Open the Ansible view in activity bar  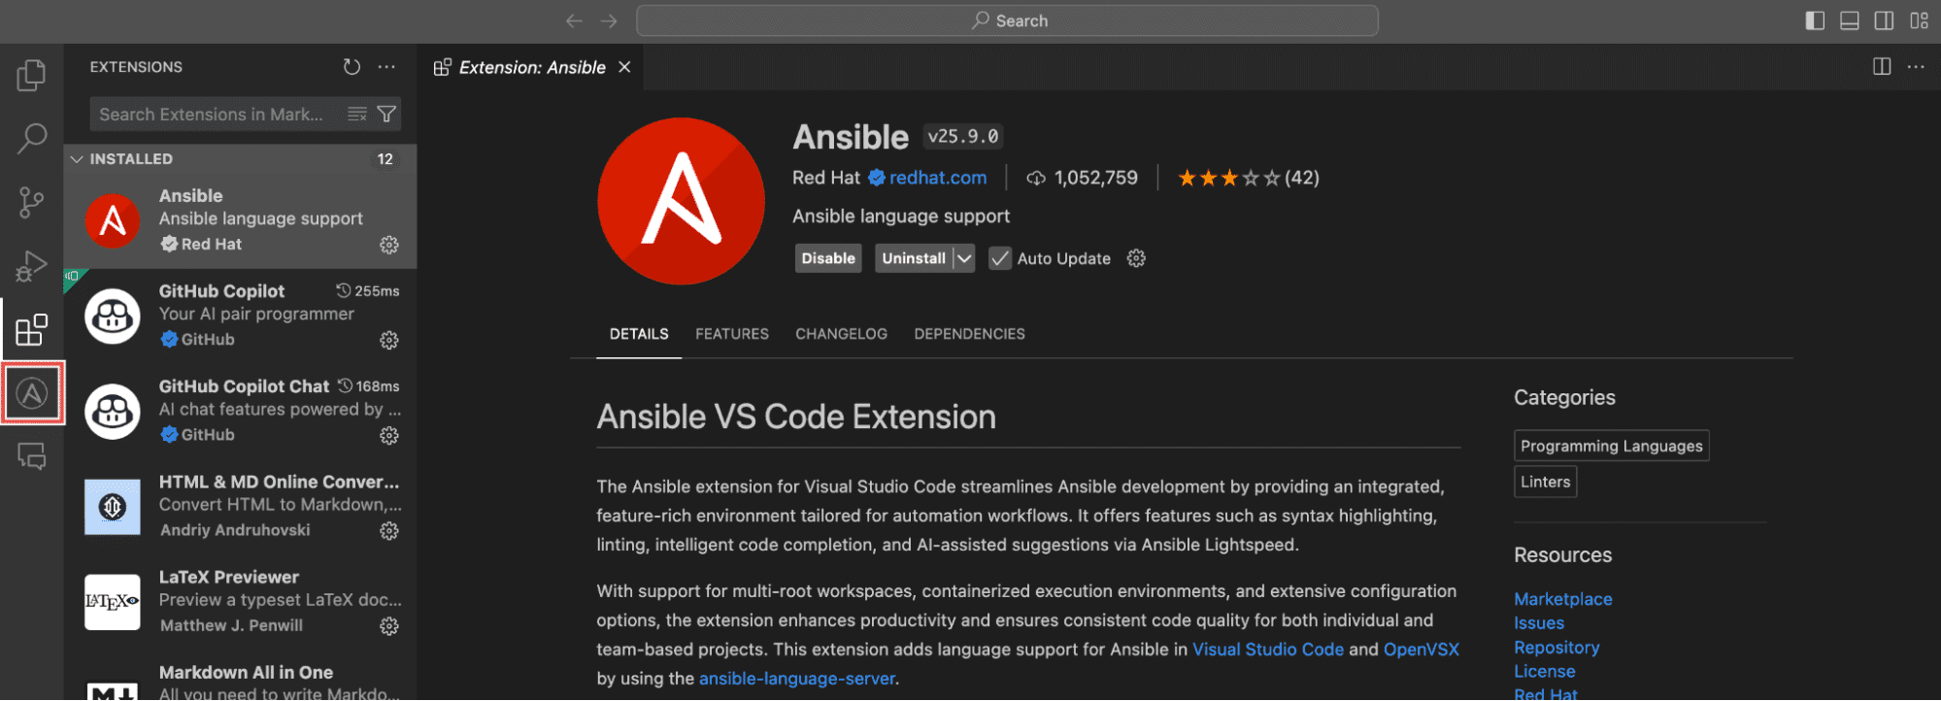click(x=32, y=393)
